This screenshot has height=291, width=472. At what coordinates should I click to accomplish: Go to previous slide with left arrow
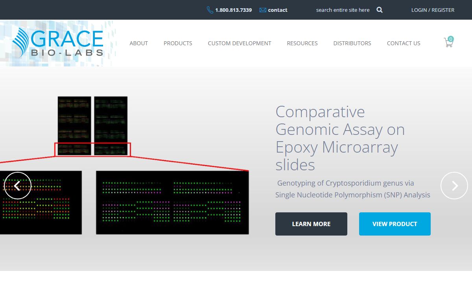click(17, 185)
